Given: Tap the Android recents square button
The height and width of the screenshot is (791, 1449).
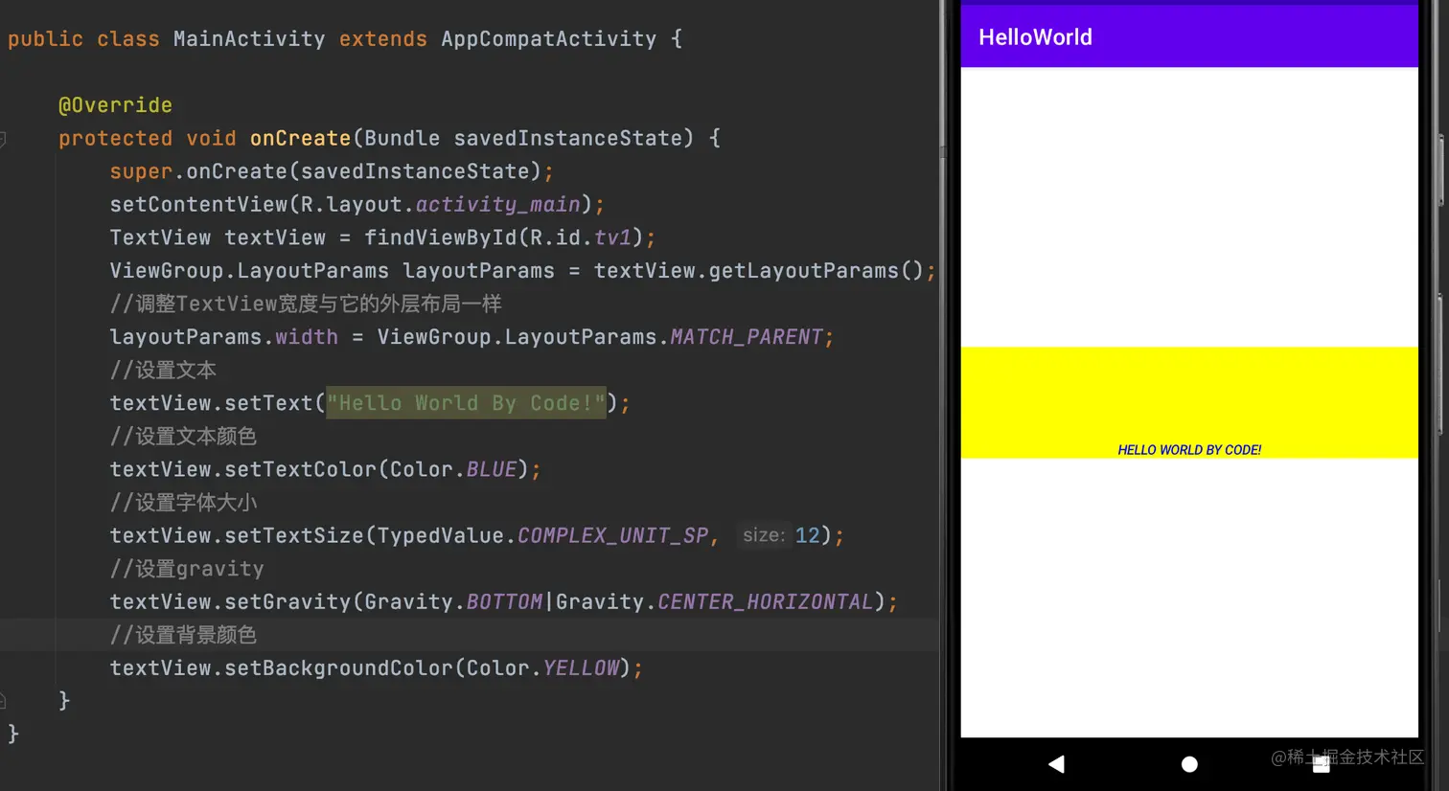Looking at the screenshot, I should coord(1322,764).
